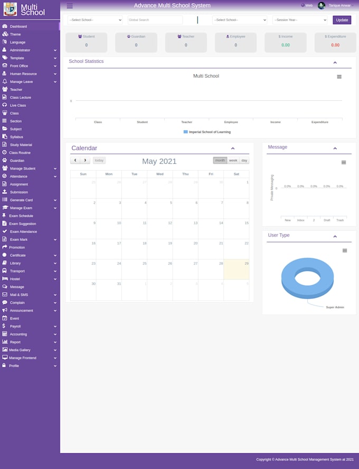The width and height of the screenshot is (359, 469).
Task: Click the Submission upload icon
Action: coord(4,192)
